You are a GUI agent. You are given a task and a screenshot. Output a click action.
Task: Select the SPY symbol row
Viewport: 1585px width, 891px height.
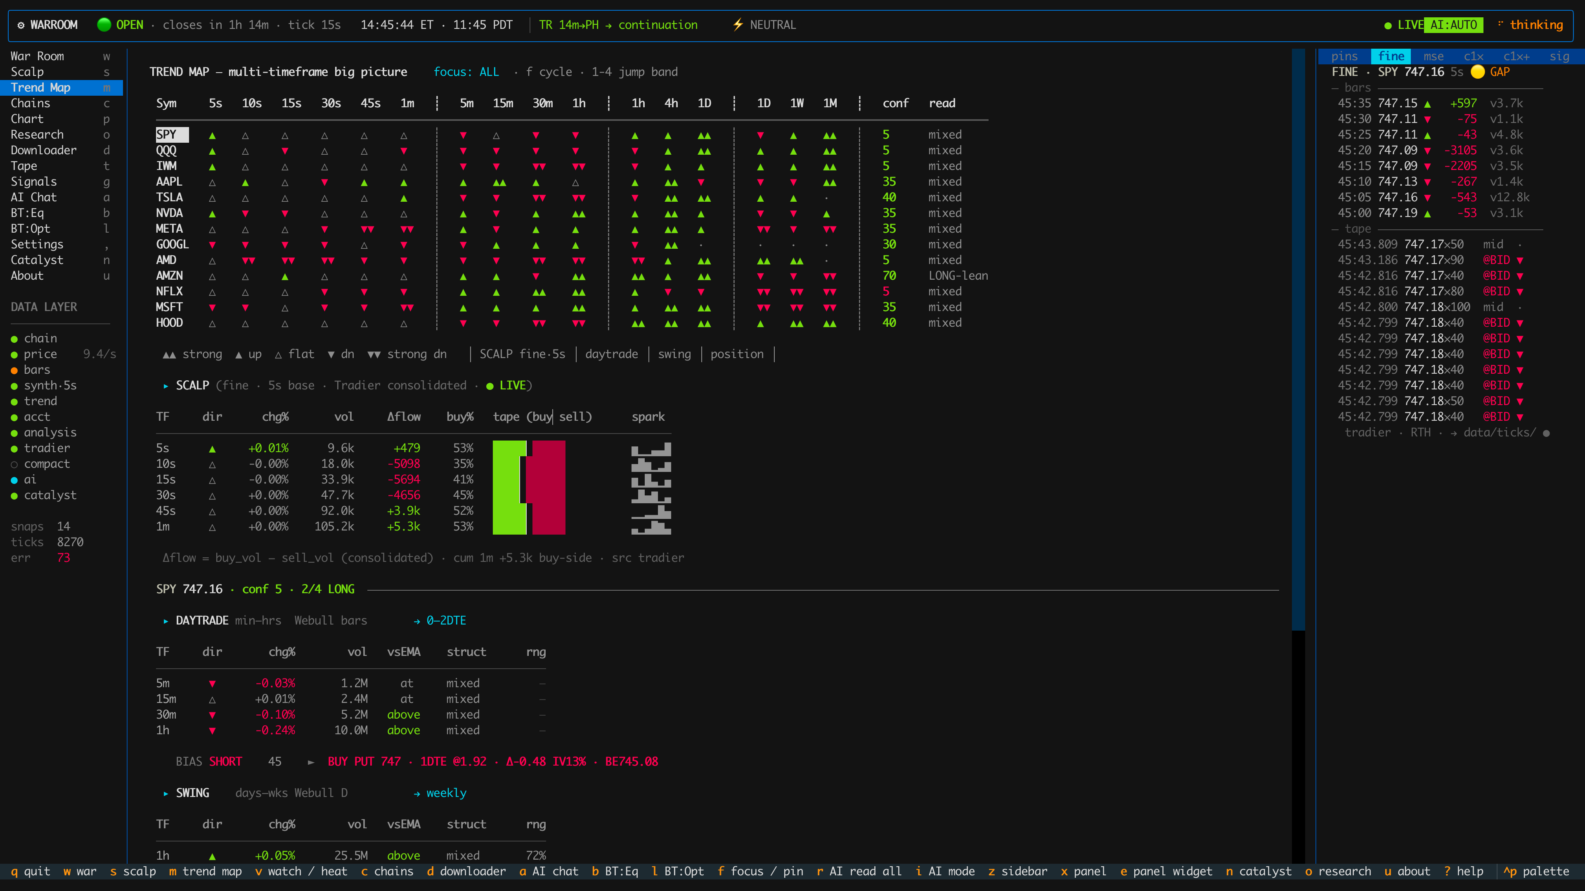572,134
